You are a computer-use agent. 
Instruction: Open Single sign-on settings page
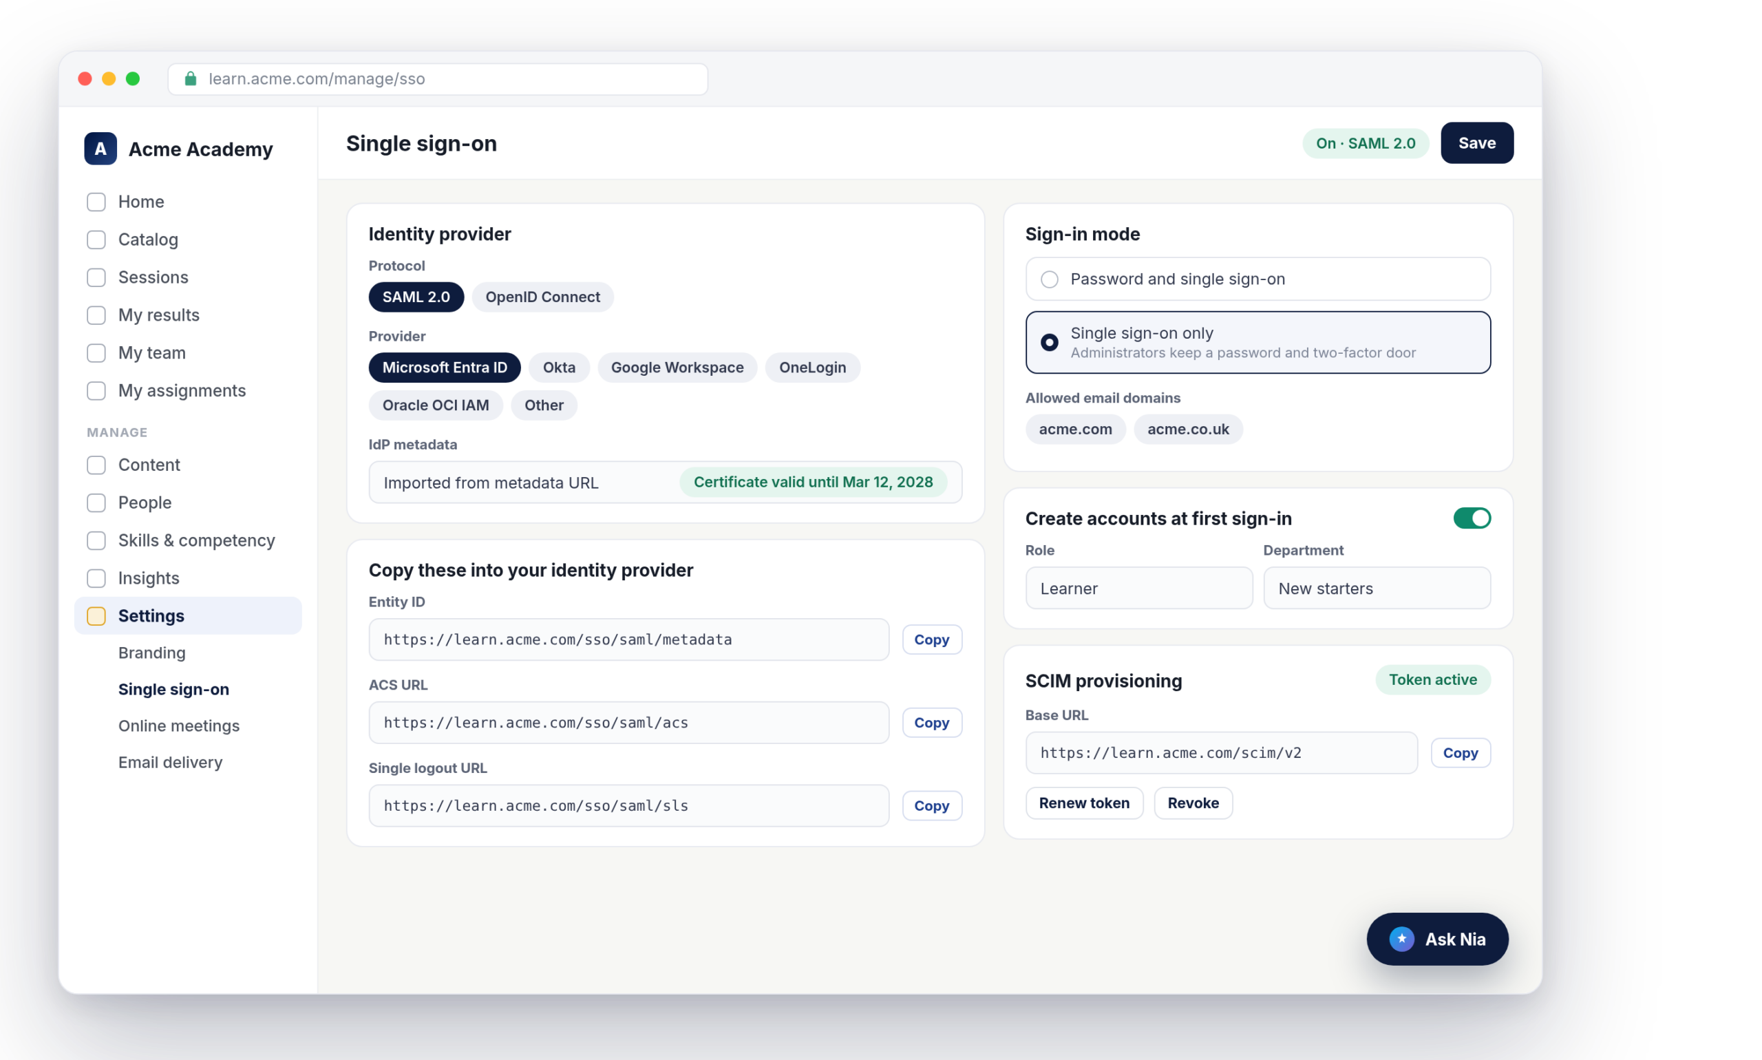[173, 689]
